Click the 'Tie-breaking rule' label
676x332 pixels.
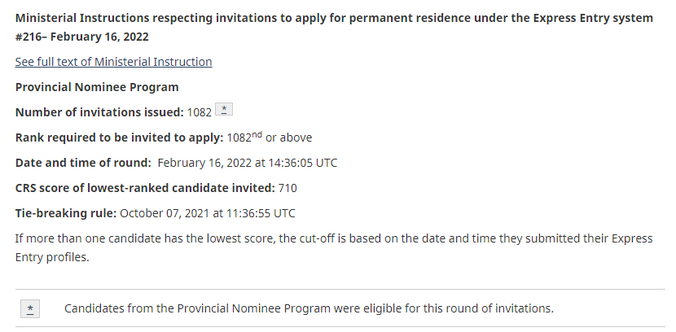pos(66,213)
